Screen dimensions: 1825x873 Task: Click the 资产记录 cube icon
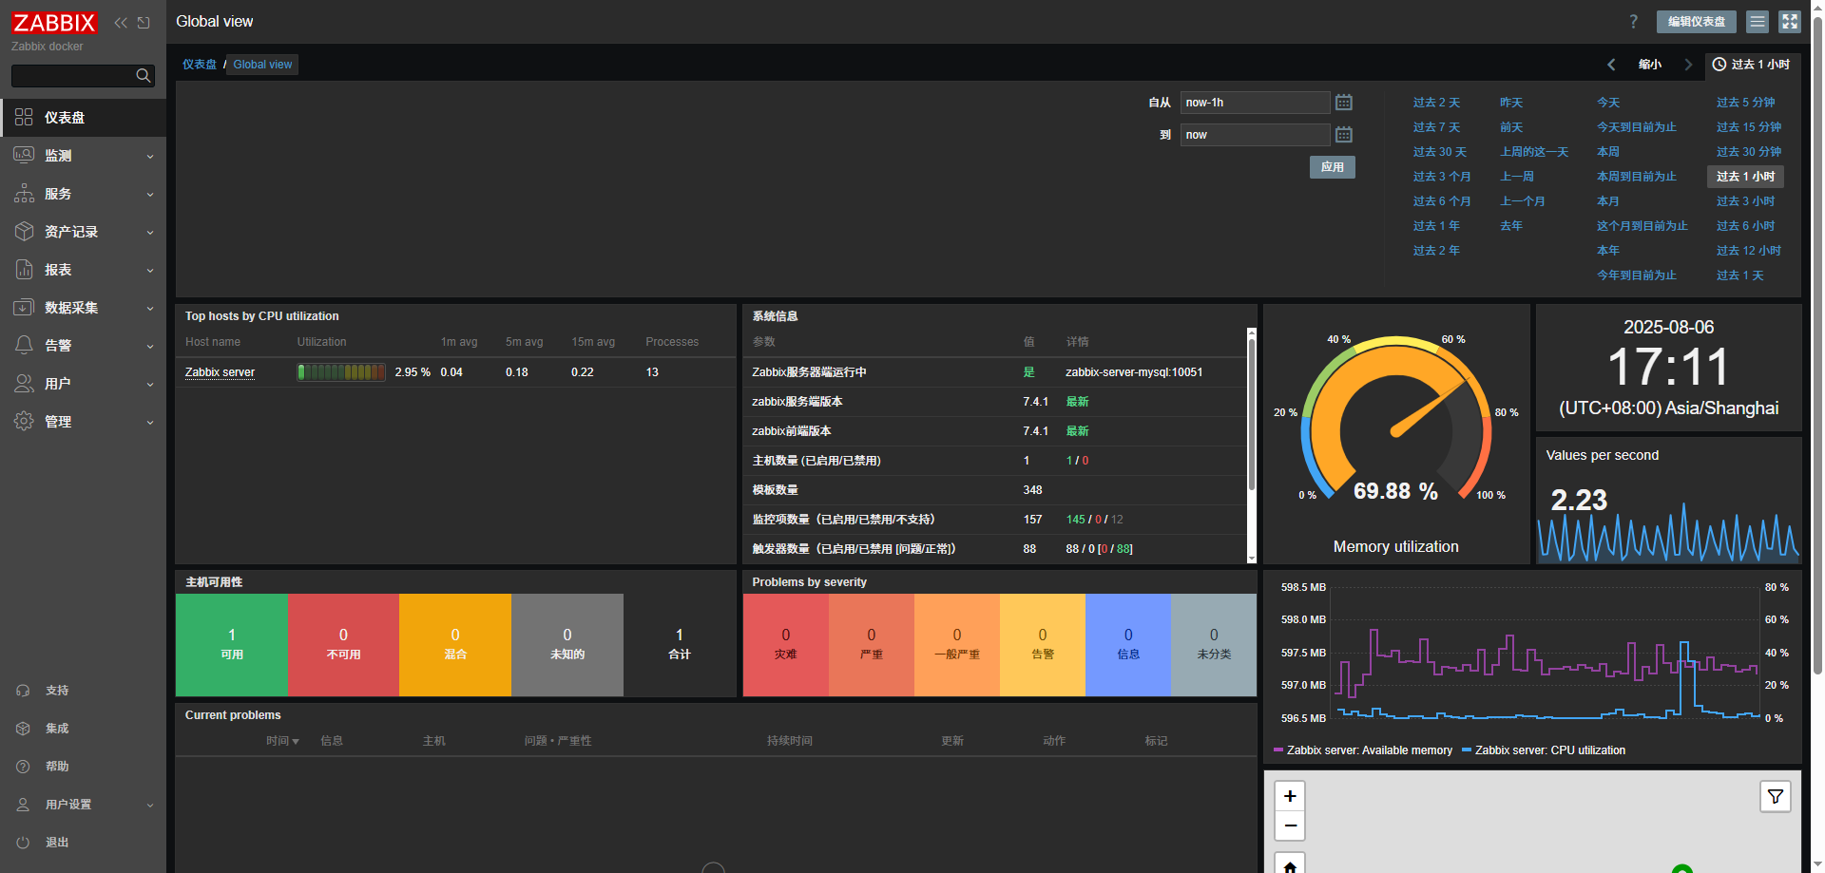pos(24,231)
